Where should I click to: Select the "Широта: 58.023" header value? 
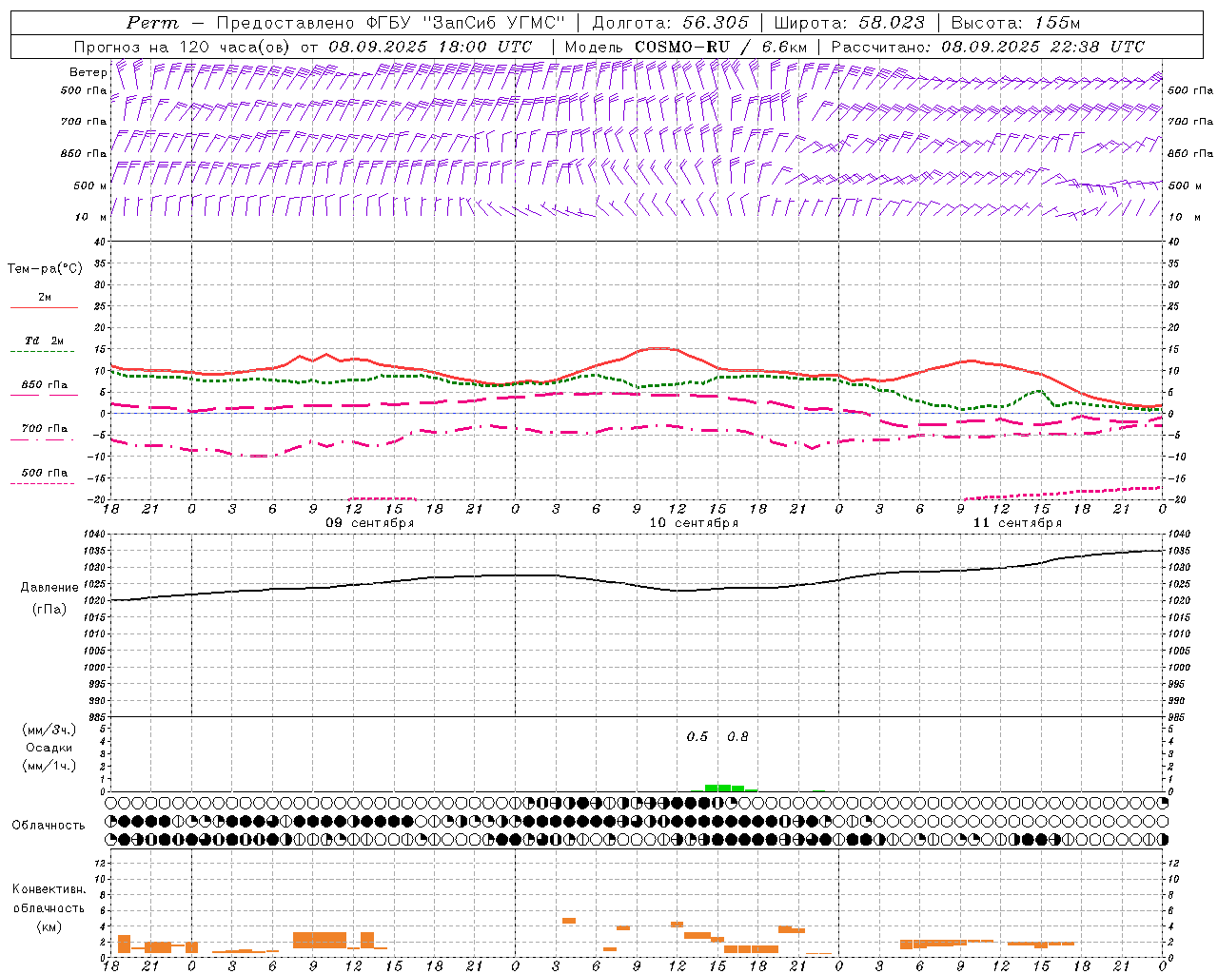pyautogui.click(x=849, y=23)
